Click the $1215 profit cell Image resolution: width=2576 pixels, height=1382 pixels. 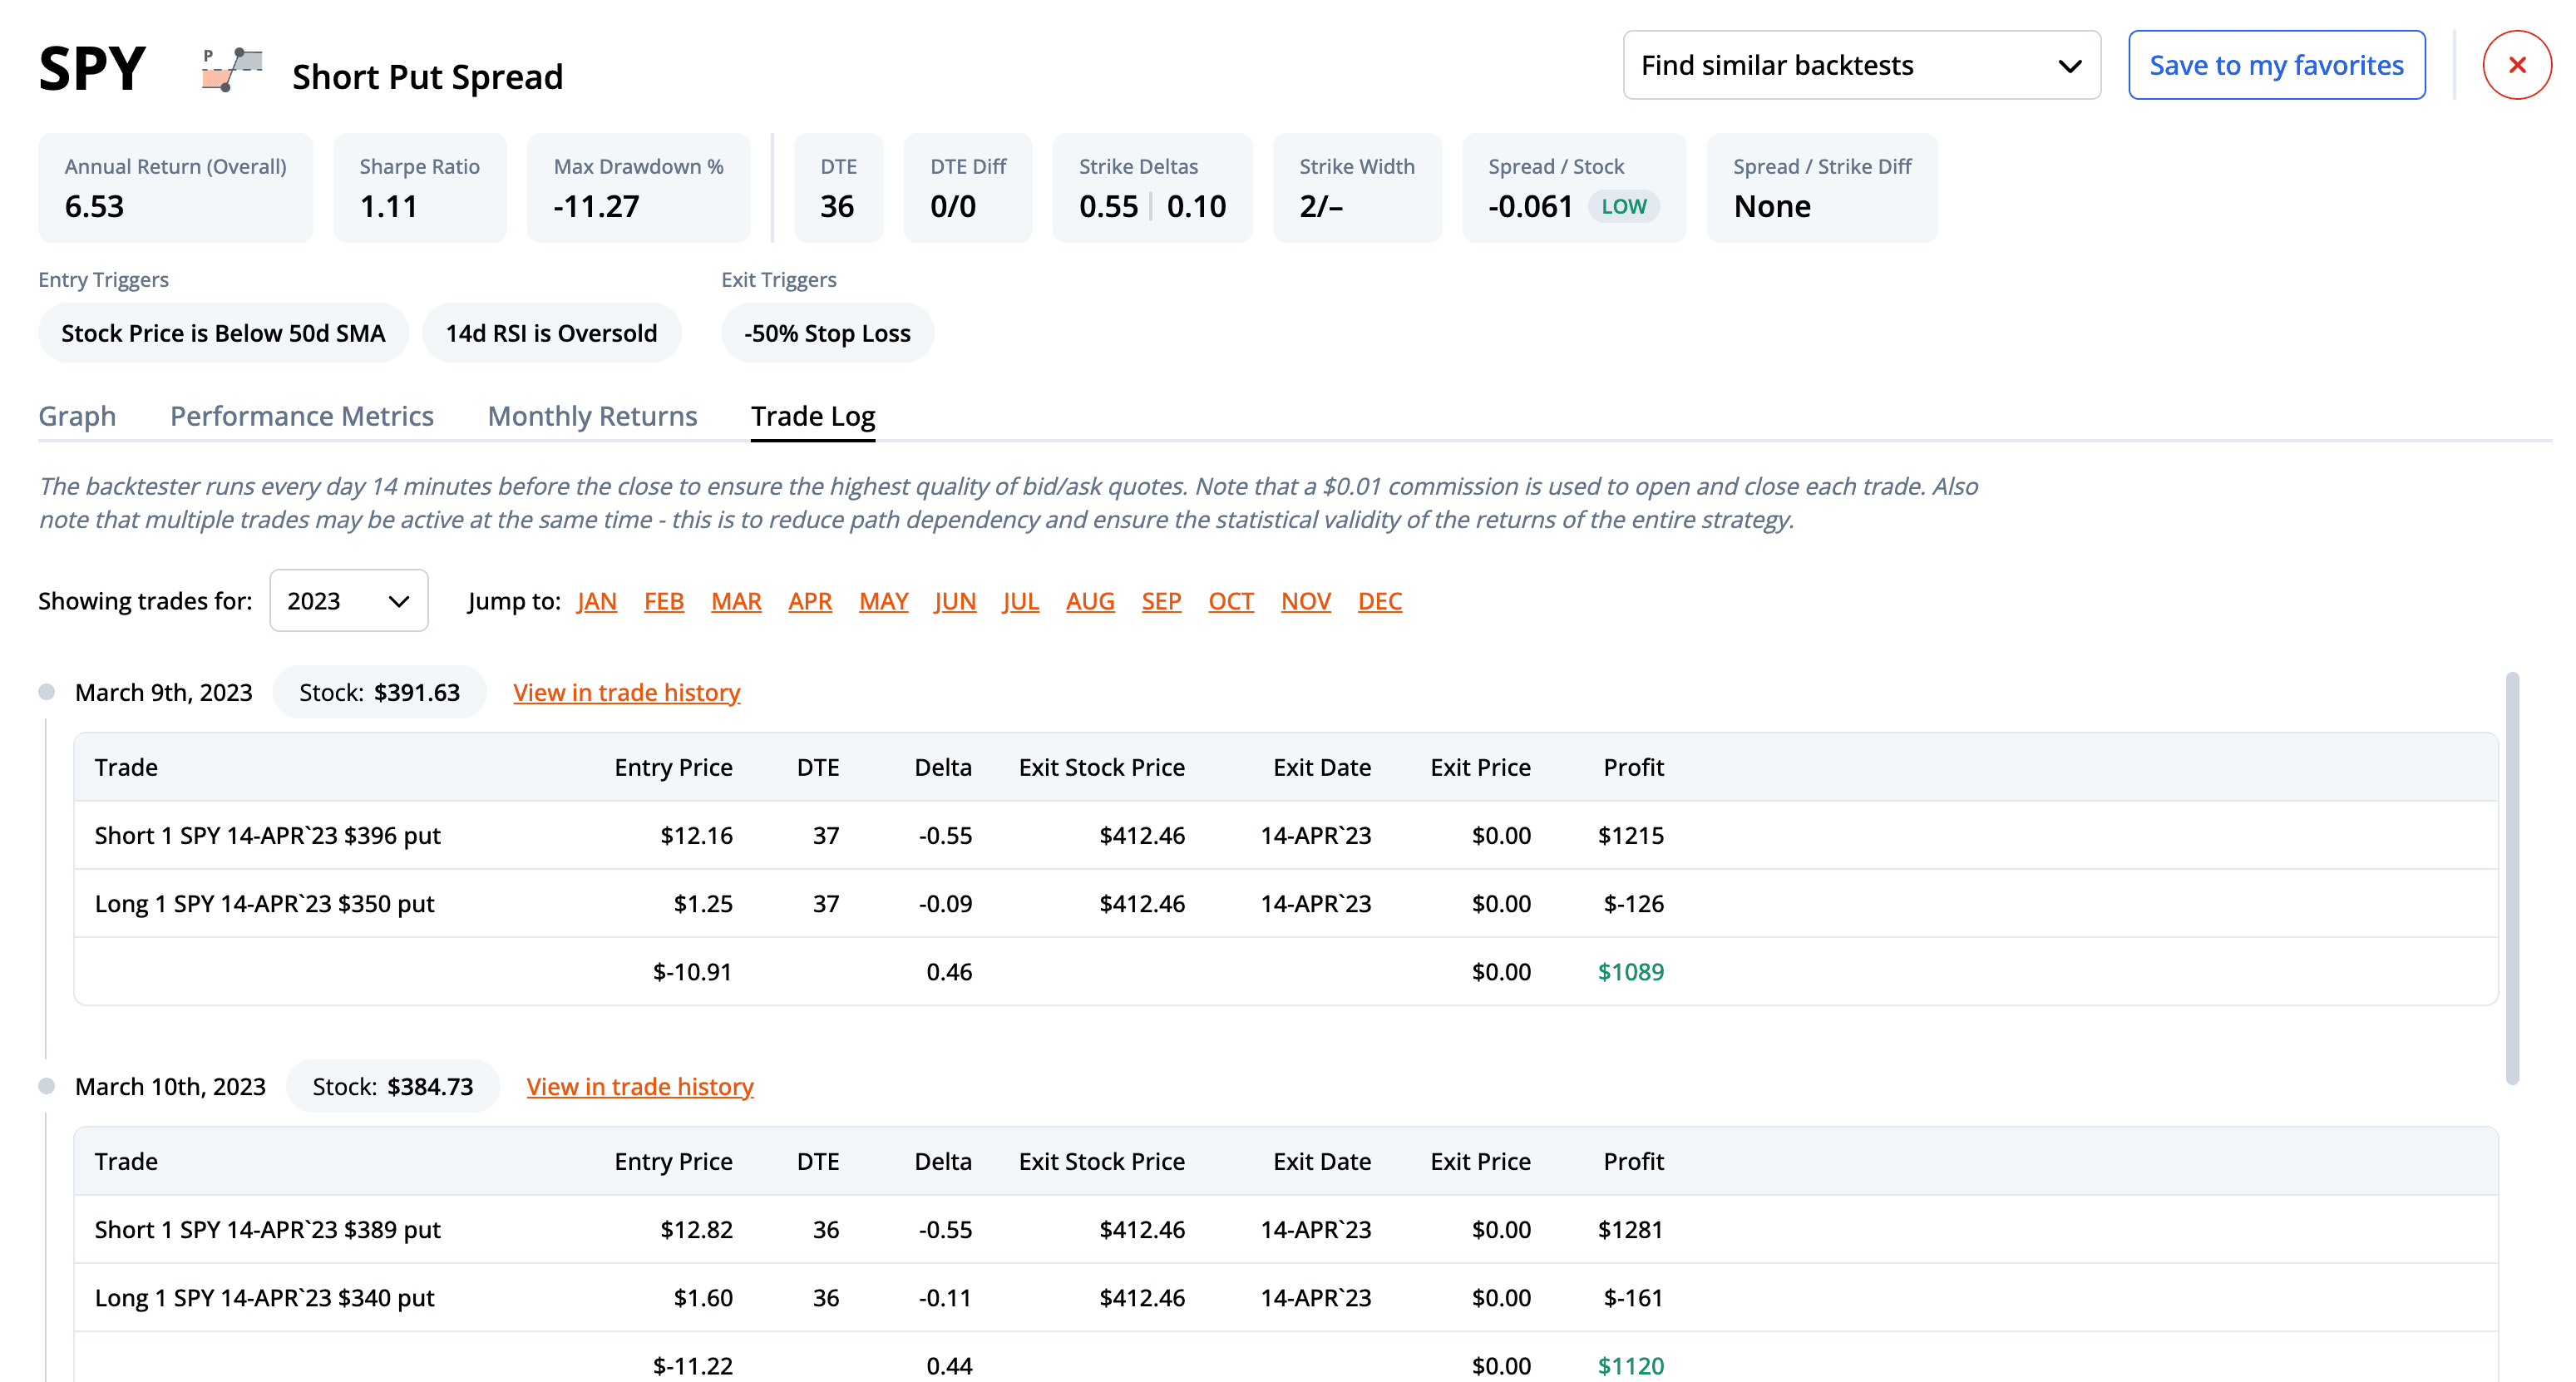(x=1631, y=835)
